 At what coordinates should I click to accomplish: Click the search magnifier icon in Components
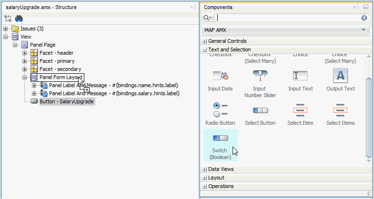(207, 18)
